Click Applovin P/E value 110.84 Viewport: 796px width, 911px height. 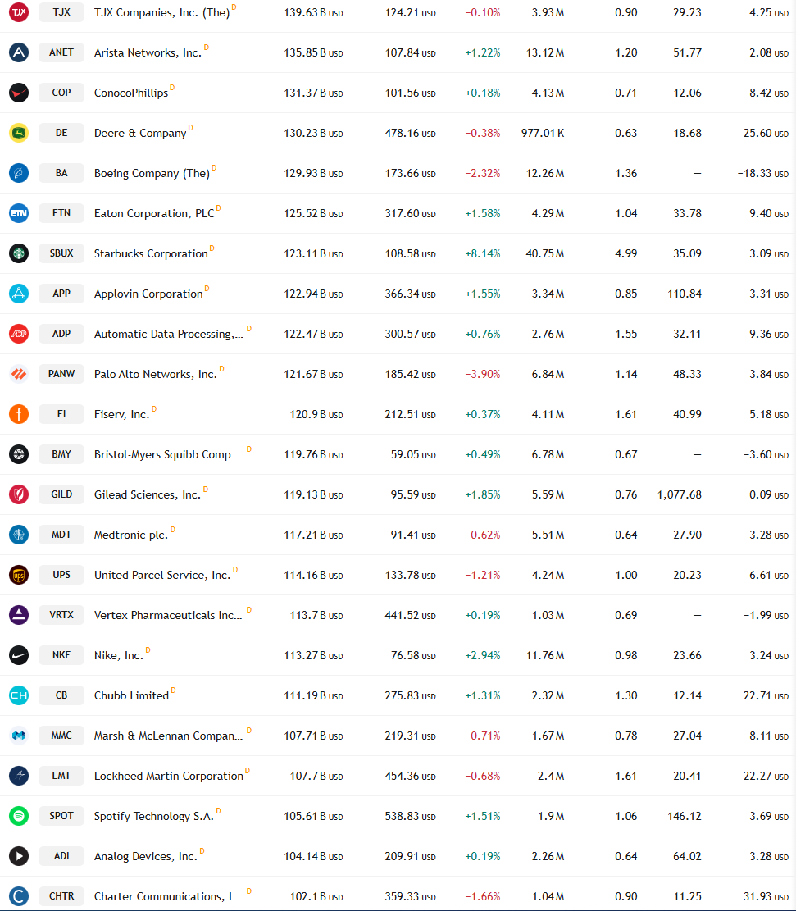tap(685, 294)
